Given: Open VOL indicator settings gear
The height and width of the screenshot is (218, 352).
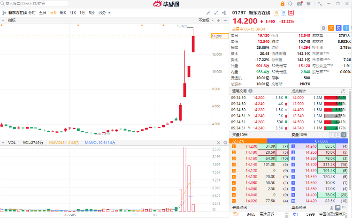Looking at the screenshot, I should point(225,143).
